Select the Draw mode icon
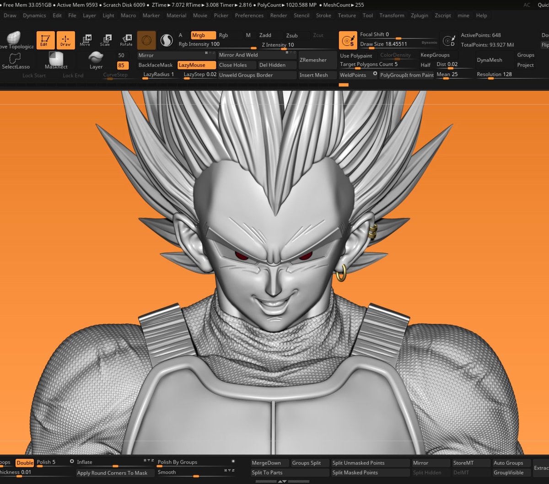Viewport: 549px width, 484px height. [65, 40]
